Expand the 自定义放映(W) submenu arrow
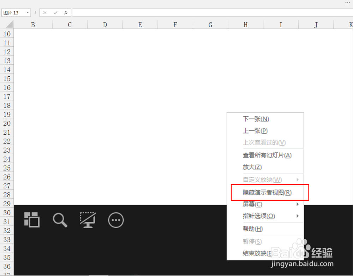 pos(298,180)
